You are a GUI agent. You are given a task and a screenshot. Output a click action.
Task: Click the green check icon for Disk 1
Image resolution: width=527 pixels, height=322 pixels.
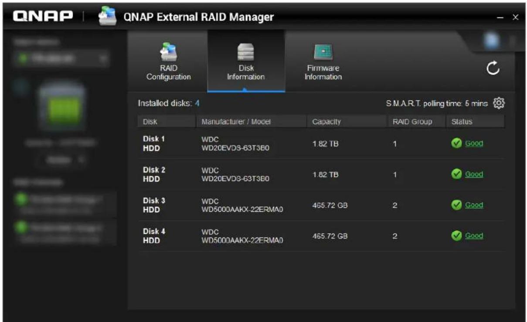[456, 144]
